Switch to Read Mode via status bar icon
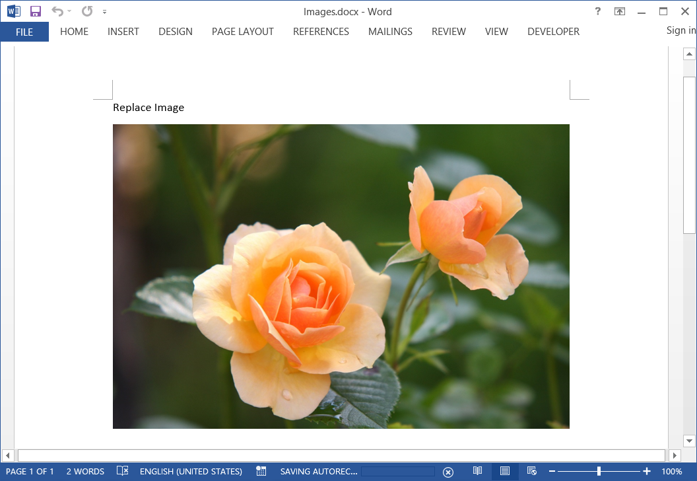Screen dimensions: 697x481 [478, 471]
